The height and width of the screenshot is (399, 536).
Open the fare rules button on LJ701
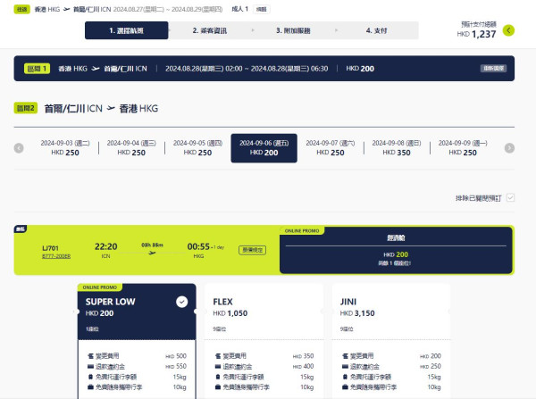coord(252,250)
